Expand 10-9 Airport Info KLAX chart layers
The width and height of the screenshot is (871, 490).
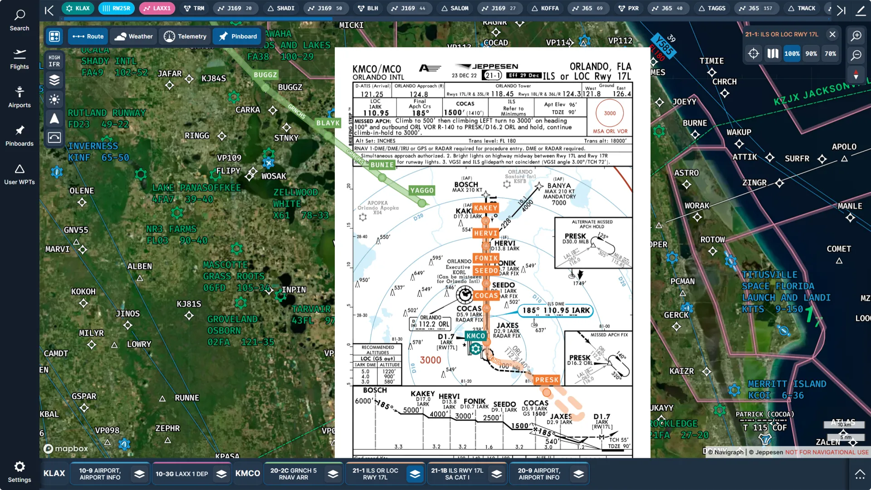pos(139,474)
